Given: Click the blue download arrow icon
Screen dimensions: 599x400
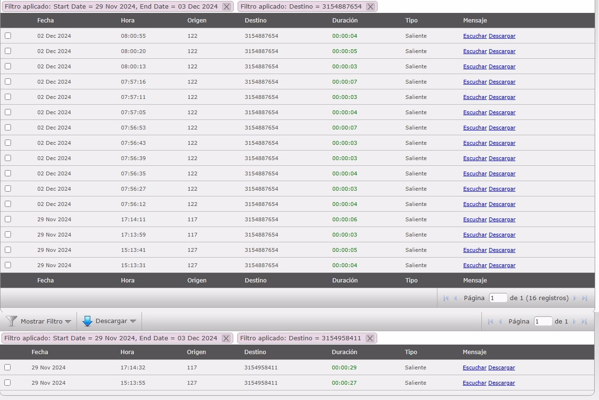Looking at the screenshot, I should pyautogui.click(x=87, y=321).
